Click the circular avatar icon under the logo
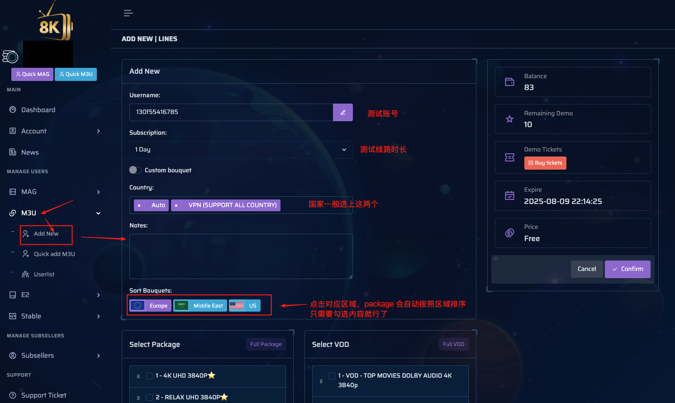 (10, 57)
